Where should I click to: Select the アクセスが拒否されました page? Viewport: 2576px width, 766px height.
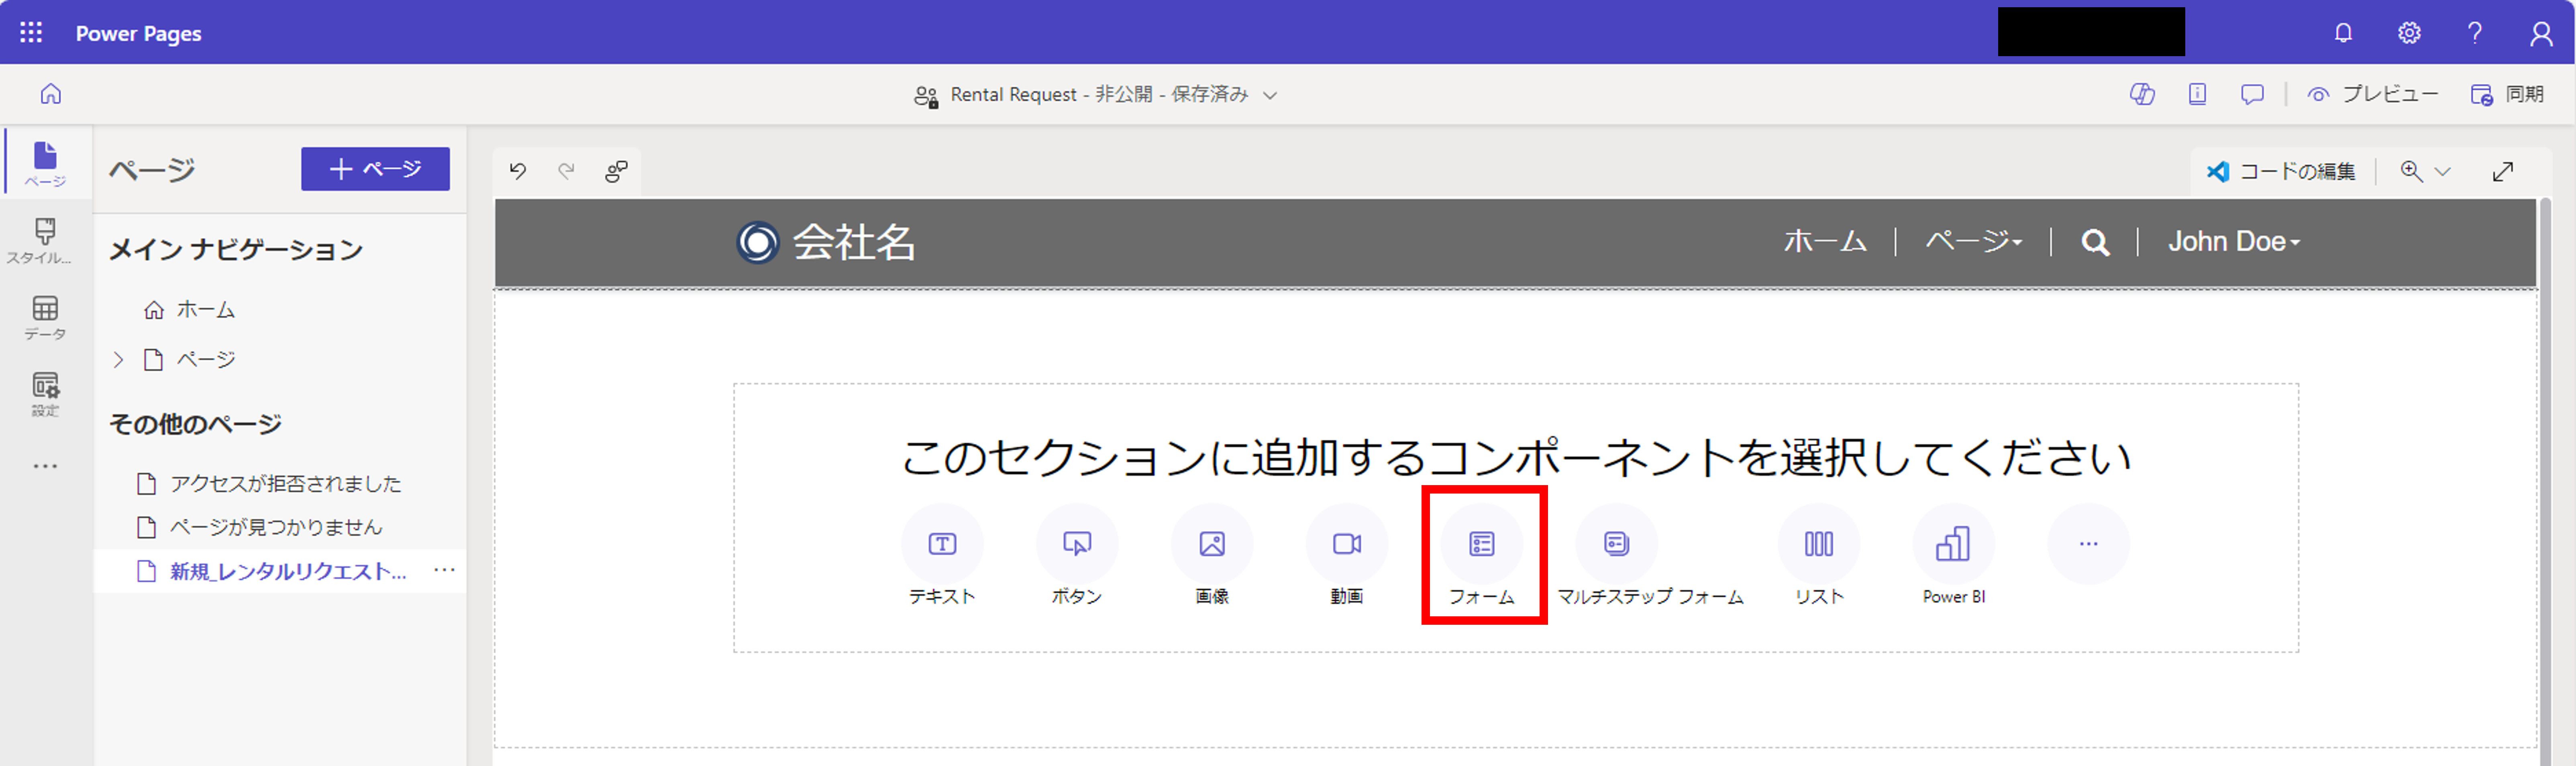click(284, 484)
